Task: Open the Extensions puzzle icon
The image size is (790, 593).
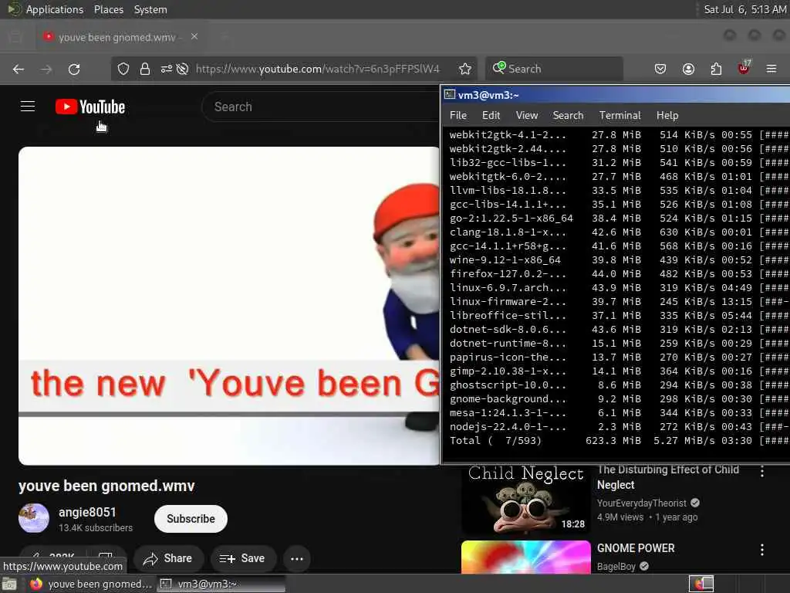Action: (x=716, y=69)
